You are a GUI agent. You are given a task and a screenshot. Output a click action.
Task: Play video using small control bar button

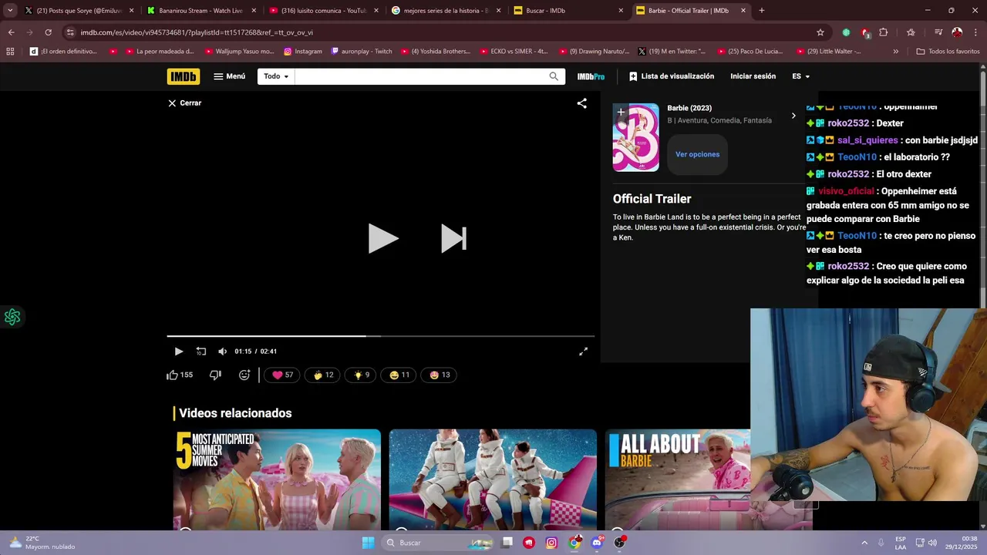[x=178, y=351]
